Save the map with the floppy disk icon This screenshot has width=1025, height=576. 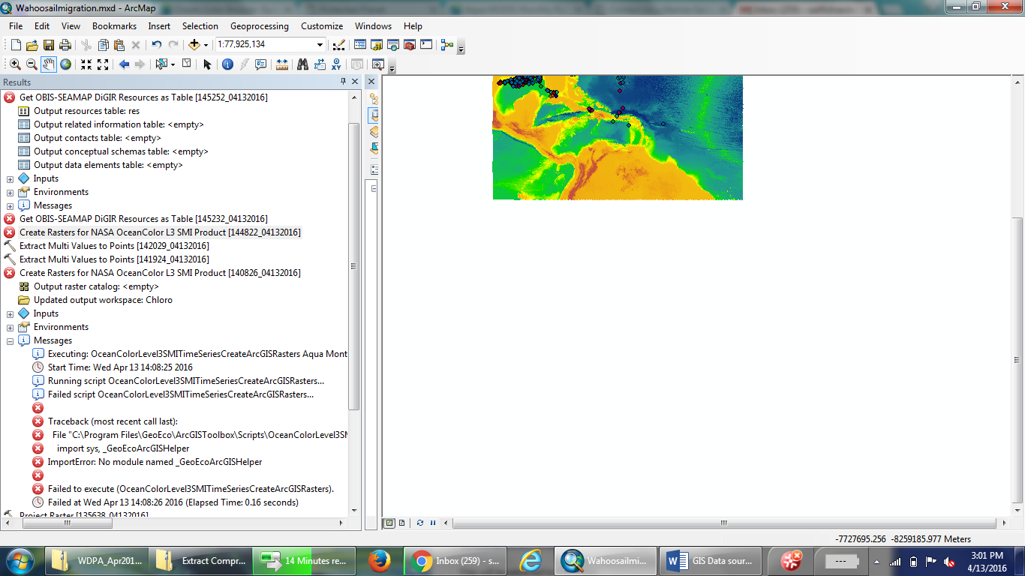coord(48,45)
